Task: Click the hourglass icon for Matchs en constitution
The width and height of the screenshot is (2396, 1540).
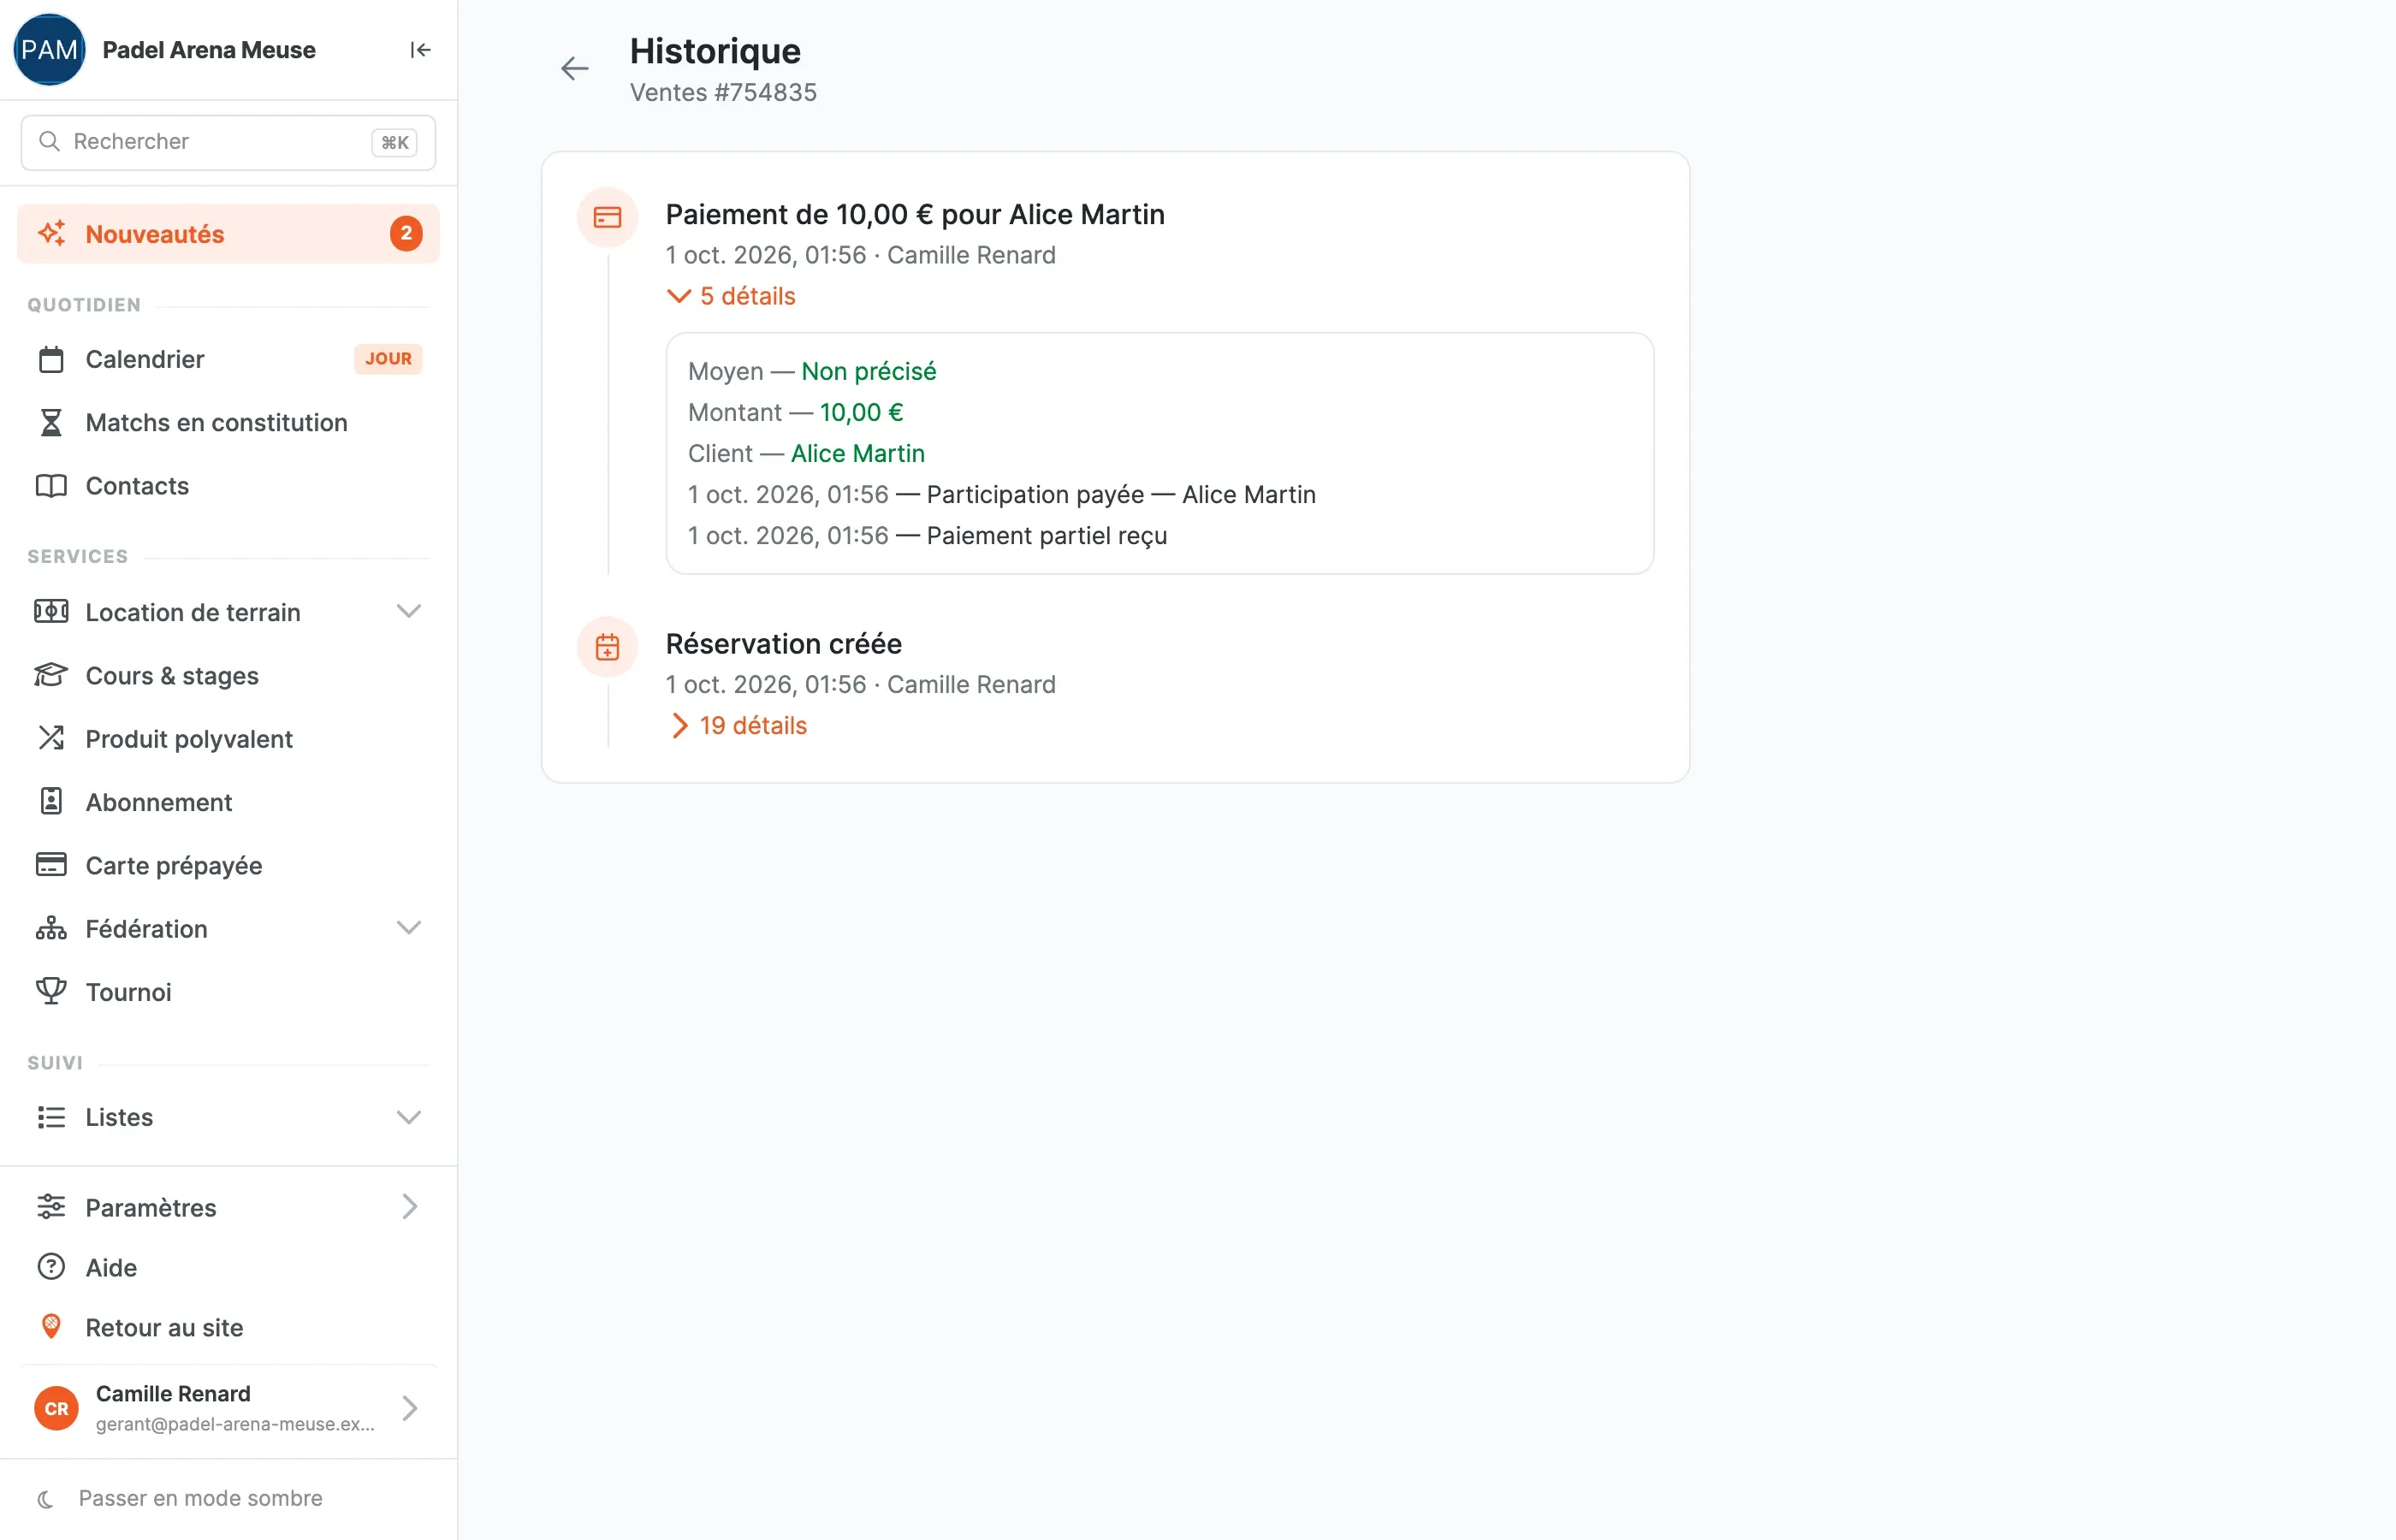Action: pos(51,422)
